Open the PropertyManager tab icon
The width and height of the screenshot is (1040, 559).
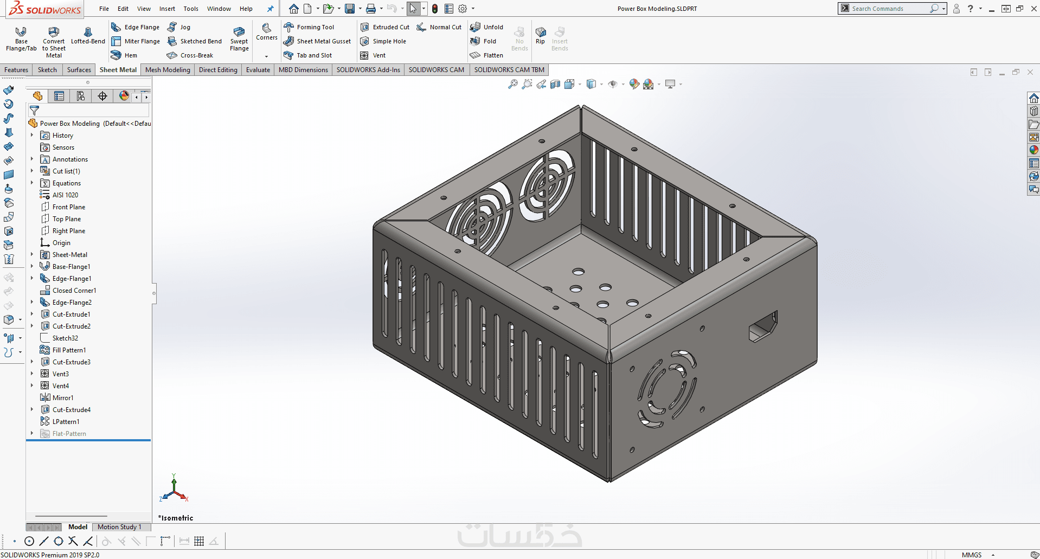click(59, 96)
